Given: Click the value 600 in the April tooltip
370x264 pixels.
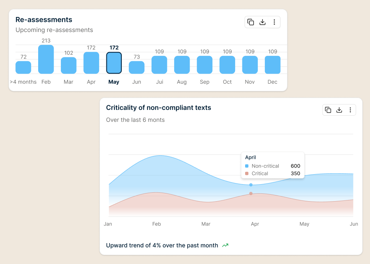Looking at the screenshot, I should click(x=296, y=166).
